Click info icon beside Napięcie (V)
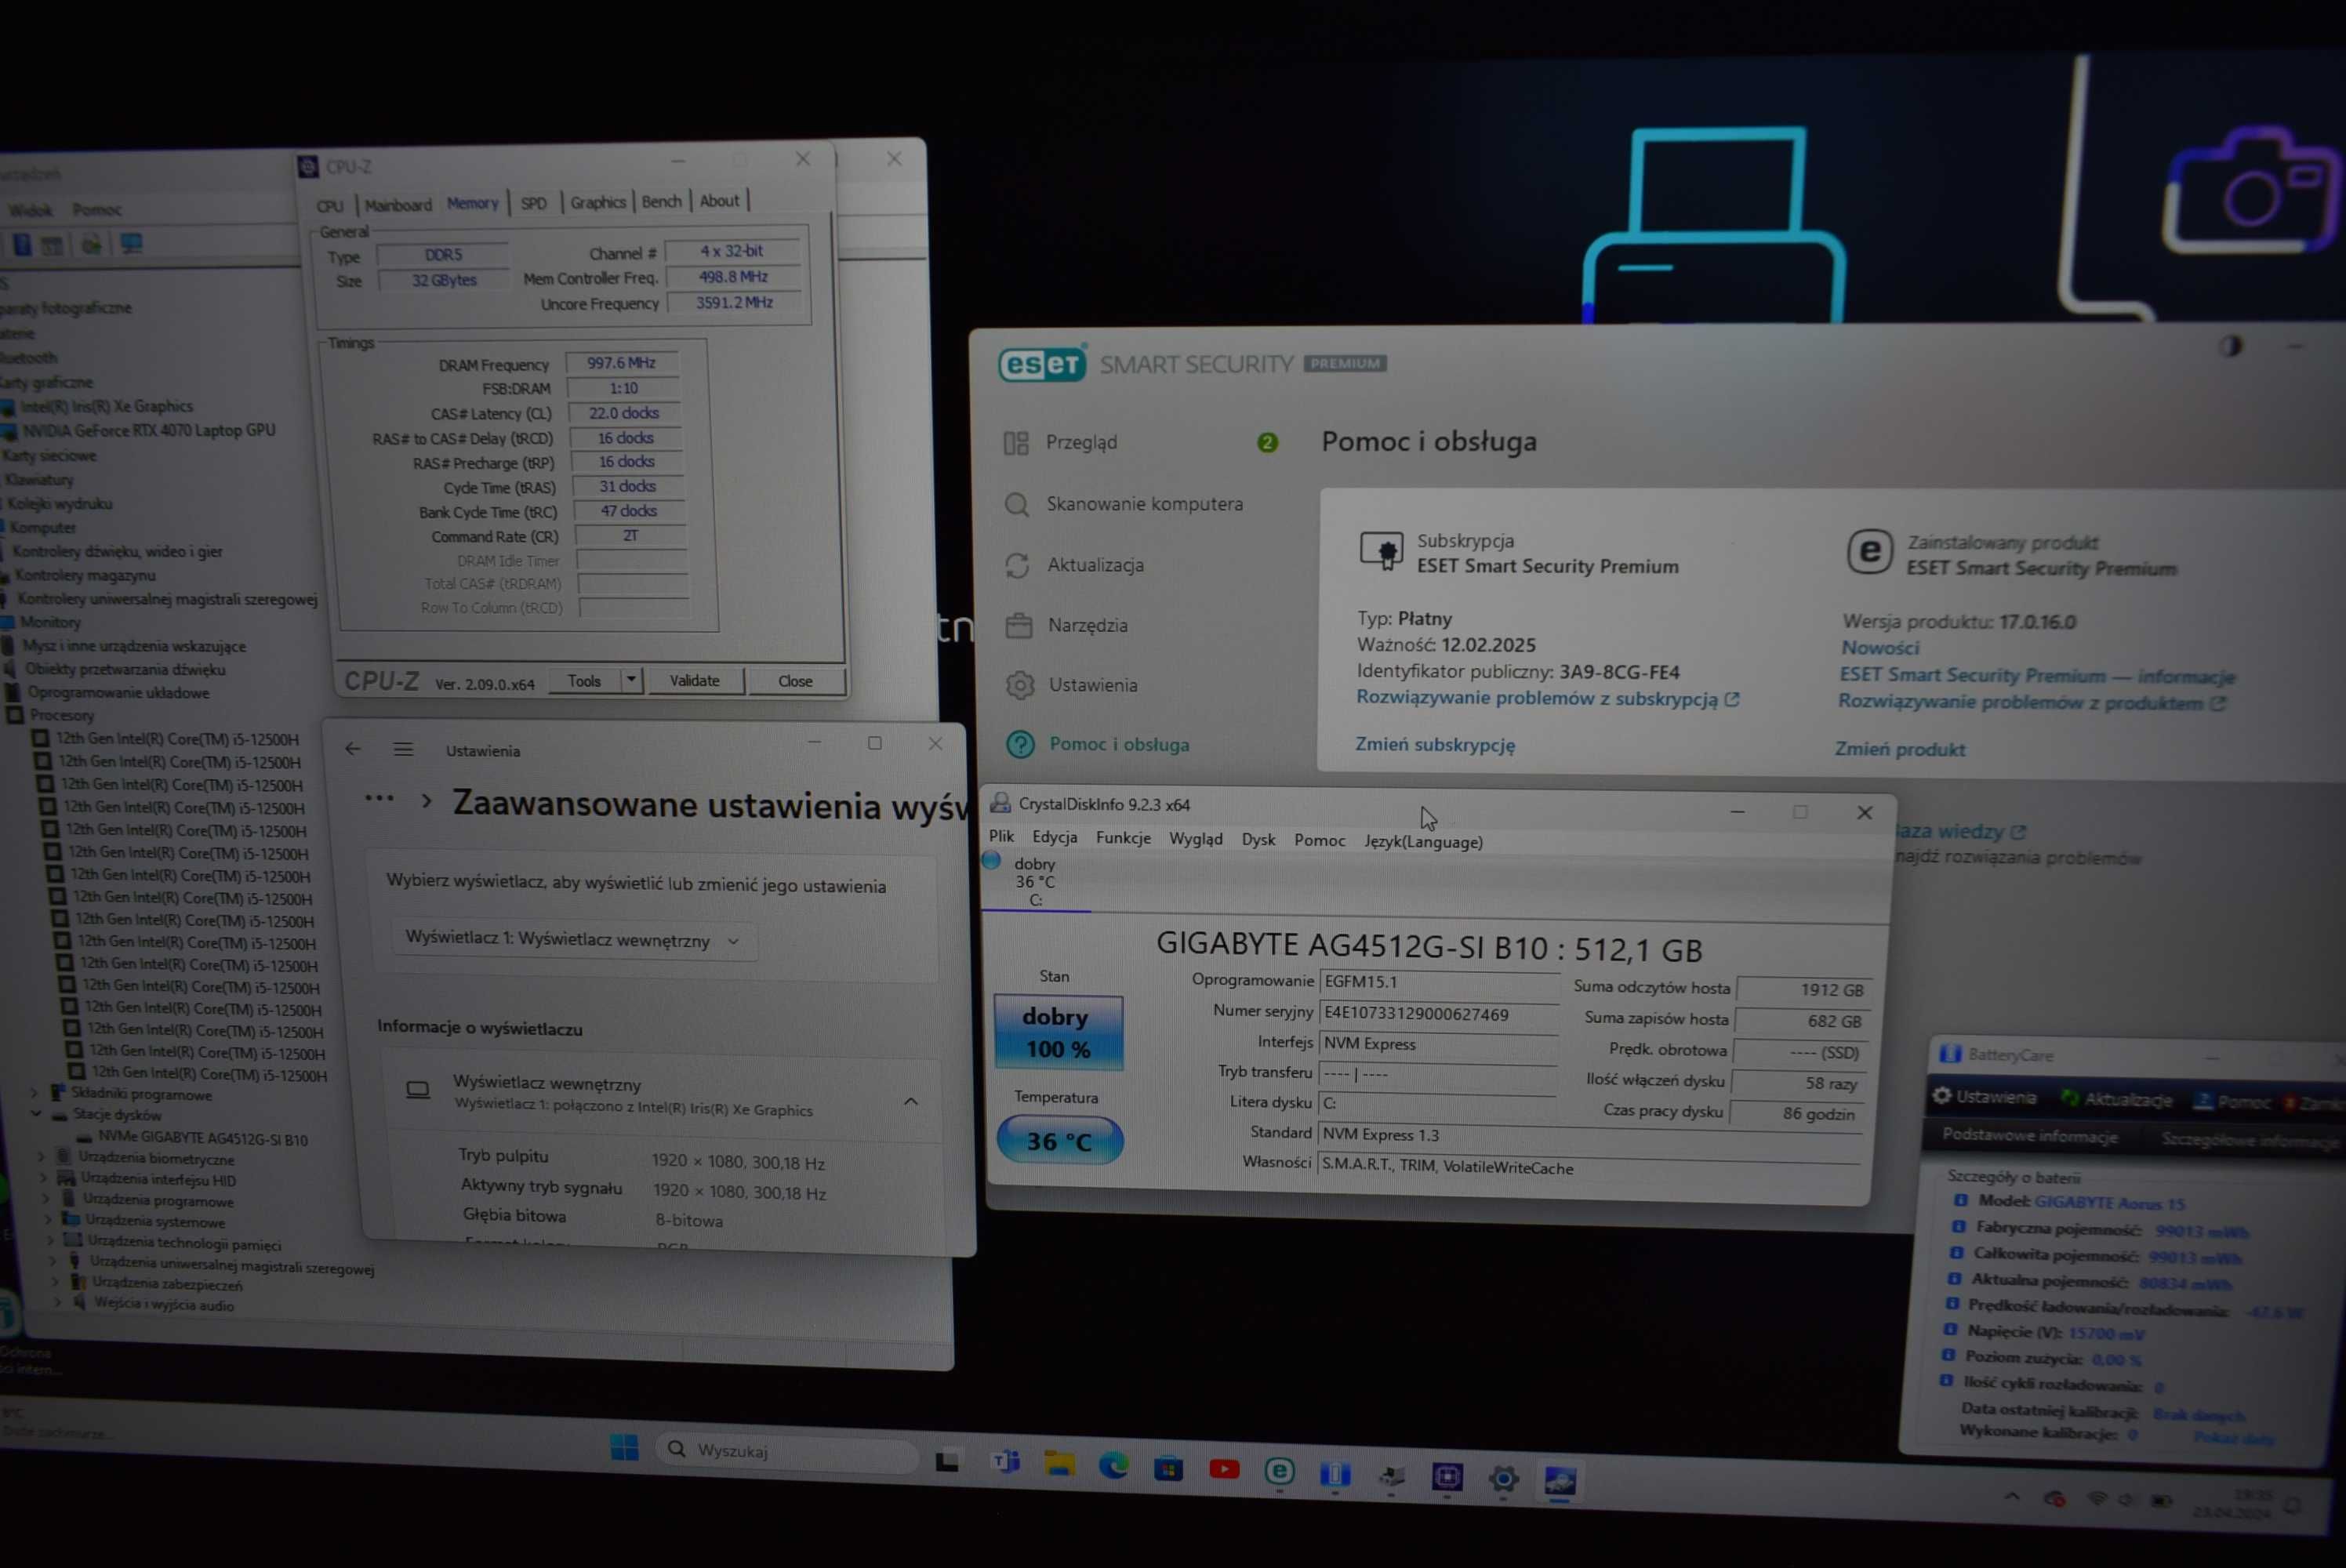Screen dimensions: 2346x1568 (x=1950, y=1329)
